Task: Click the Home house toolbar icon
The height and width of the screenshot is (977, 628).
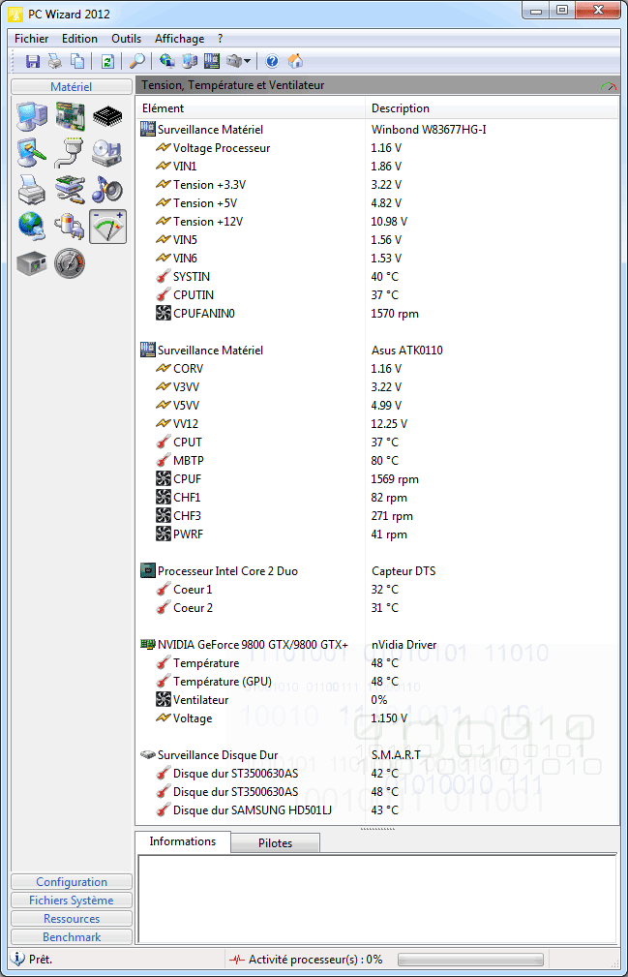Action: [x=296, y=61]
